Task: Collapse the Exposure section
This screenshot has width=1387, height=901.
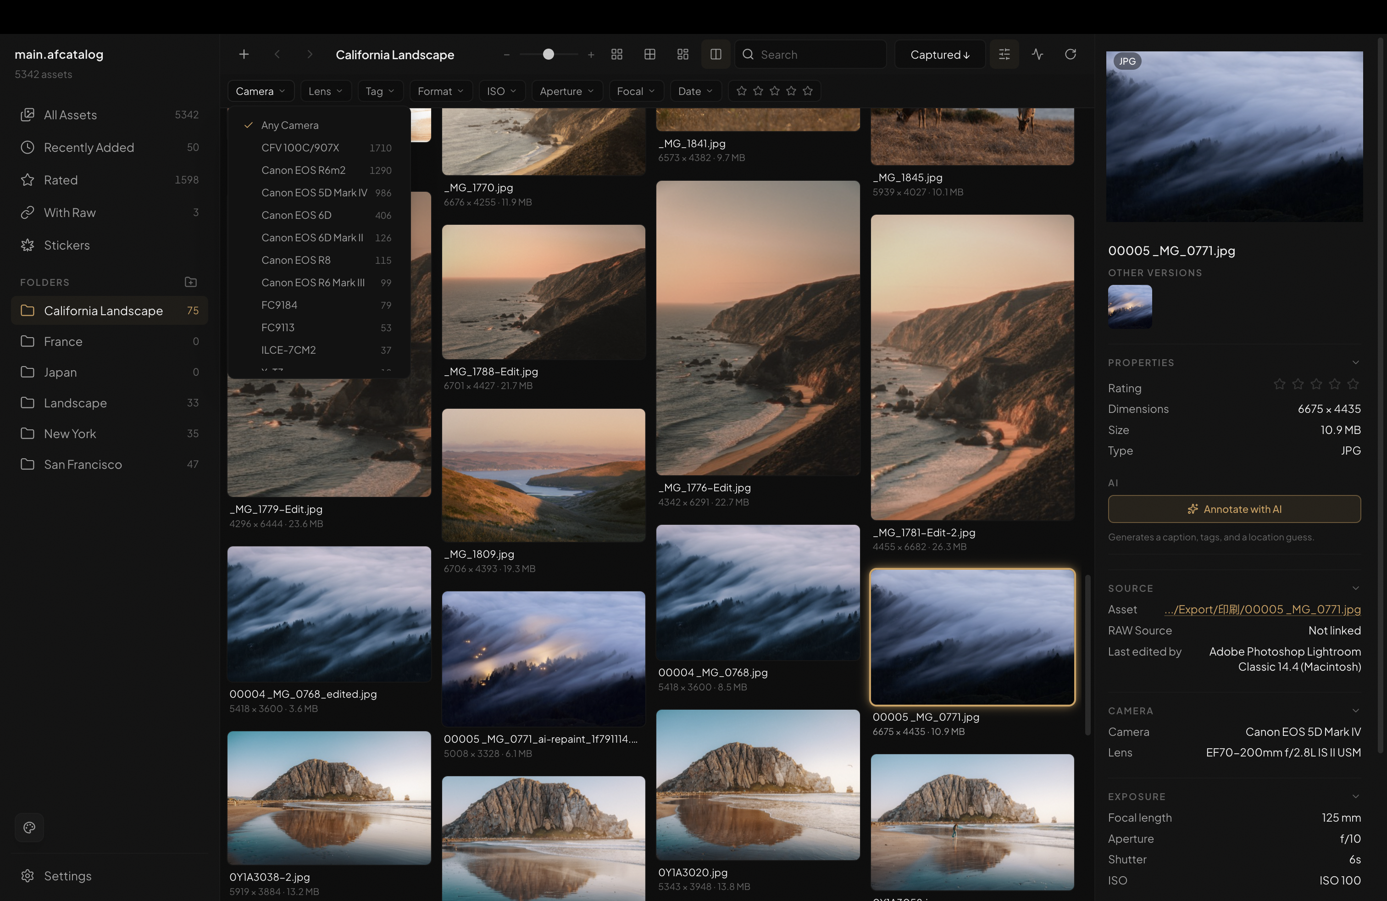Action: (1355, 796)
